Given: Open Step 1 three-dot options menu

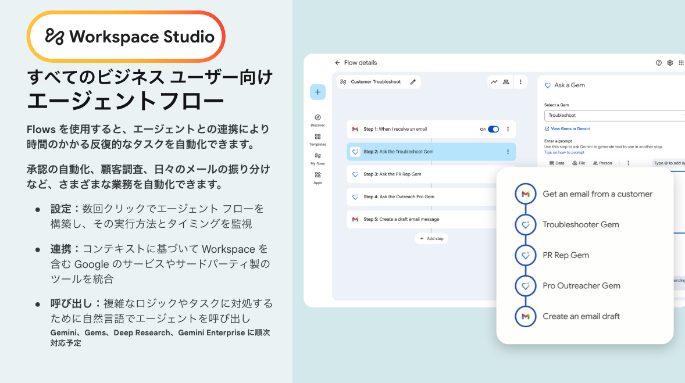Looking at the screenshot, I should [x=508, y=129].
